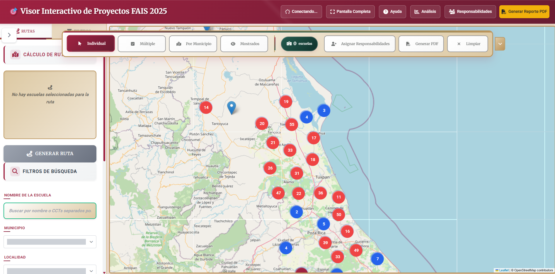Enter Pantalla Completa fullscreen mode
Screen dimensions: 555x274
tap(350, 12)
